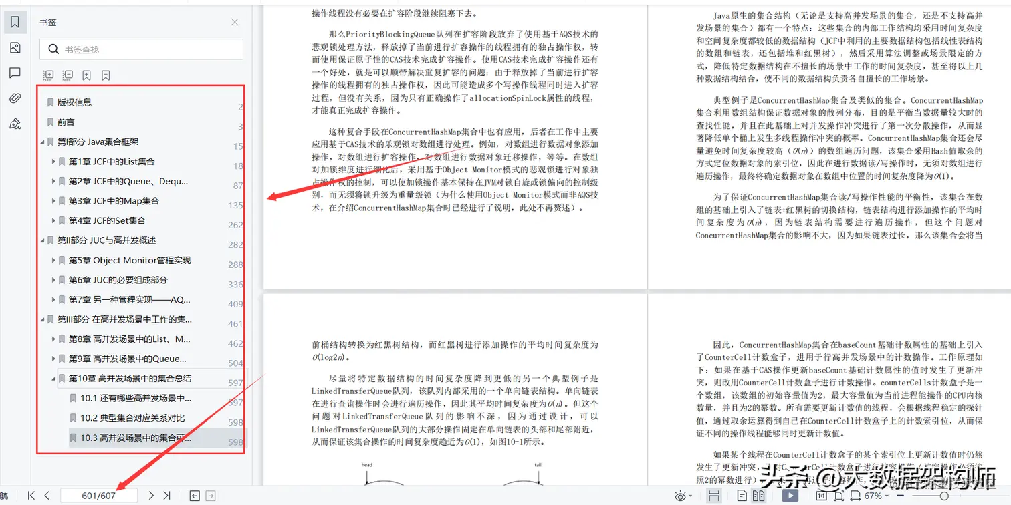Delete bookmark using the minus-bookmark icon

pyautogui.click(x=106, y=75)
